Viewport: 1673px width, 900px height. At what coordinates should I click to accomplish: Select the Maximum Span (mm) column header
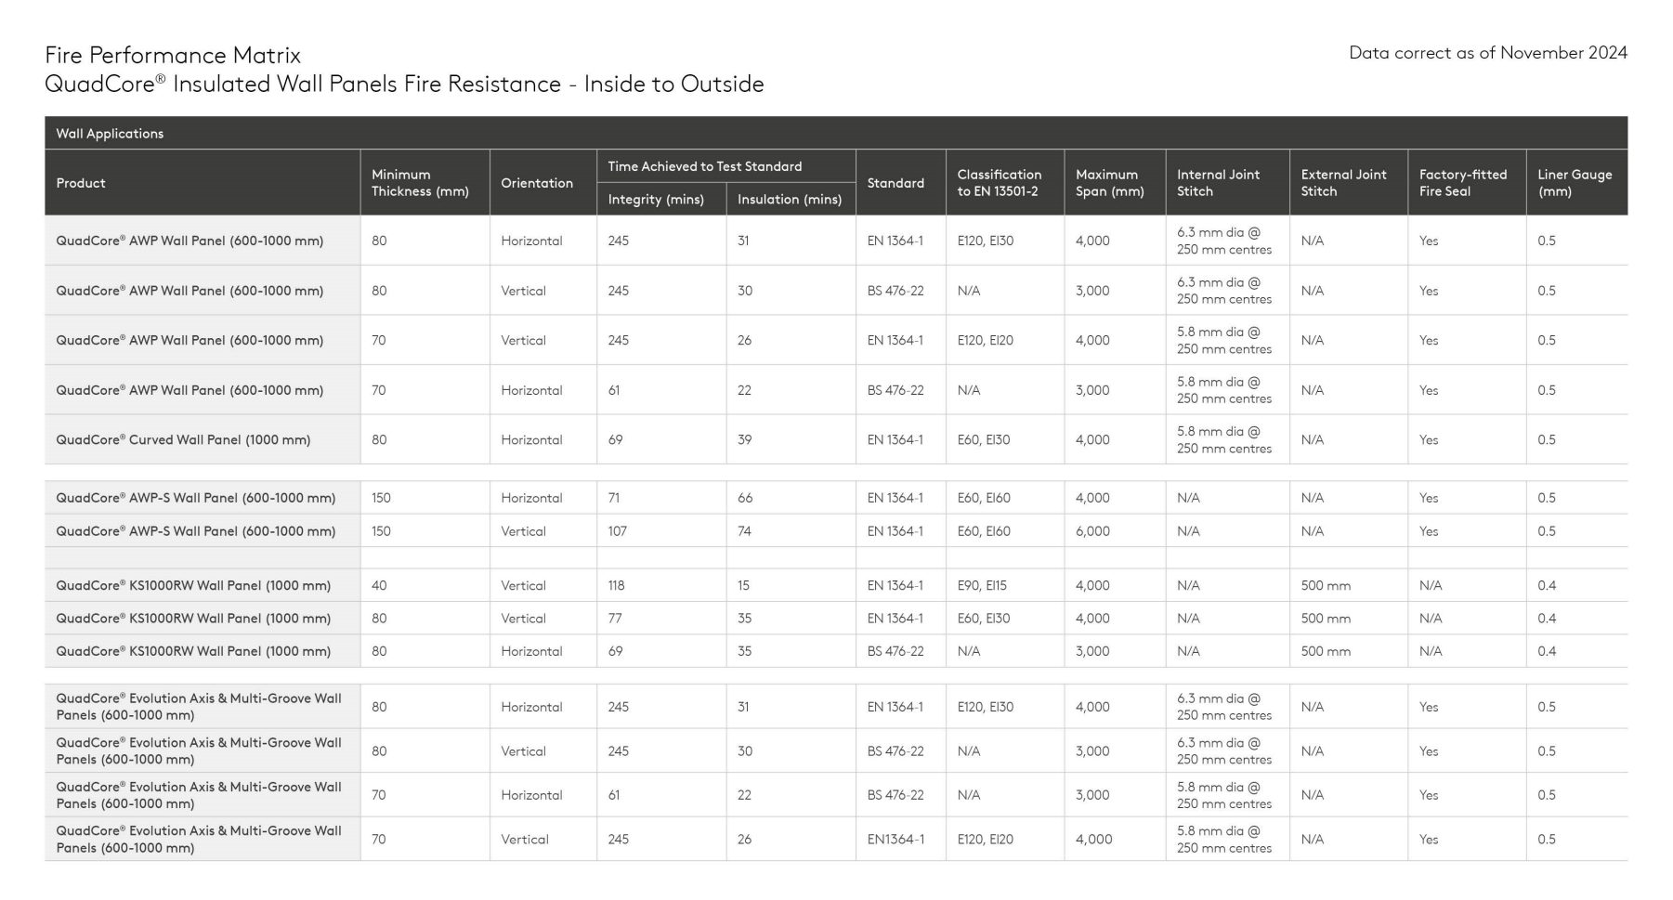coord(1109,183)
